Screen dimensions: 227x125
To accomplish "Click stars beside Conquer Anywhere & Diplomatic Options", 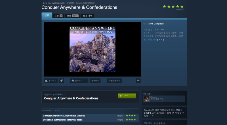I will pos(131,116).
